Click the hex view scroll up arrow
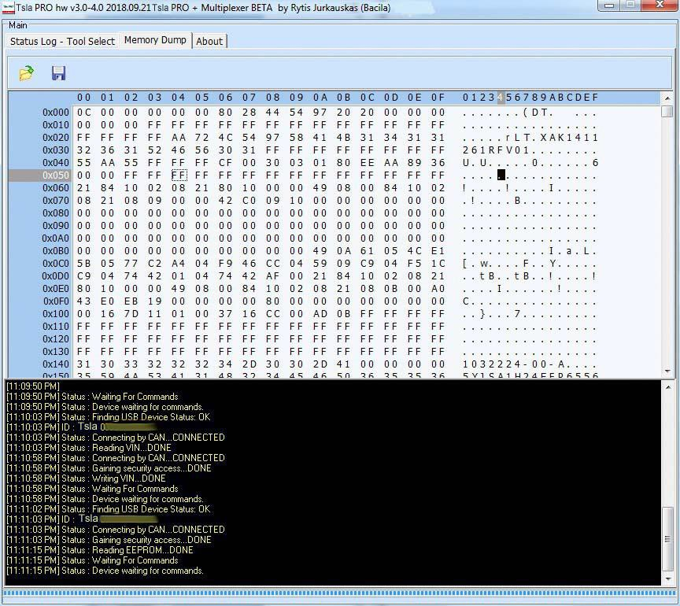Image resolution: width=680 pixels, height=606 pixels. pyautogui.click(x=667, y=98)
